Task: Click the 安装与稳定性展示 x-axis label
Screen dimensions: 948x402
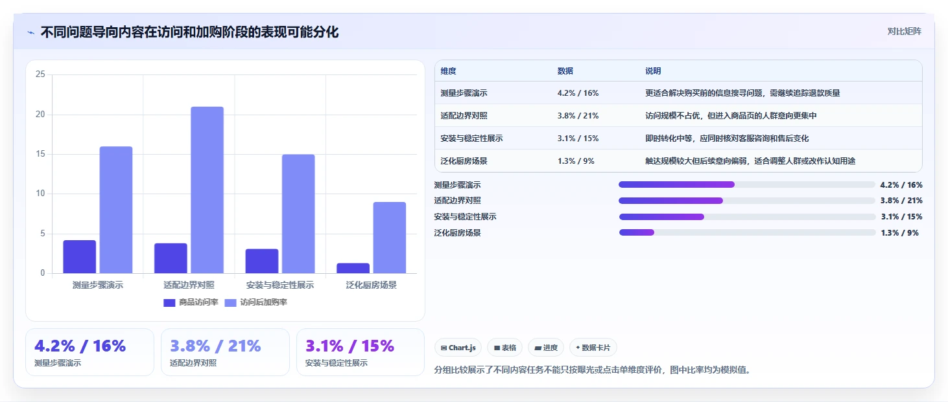Action: pos(280,285)
